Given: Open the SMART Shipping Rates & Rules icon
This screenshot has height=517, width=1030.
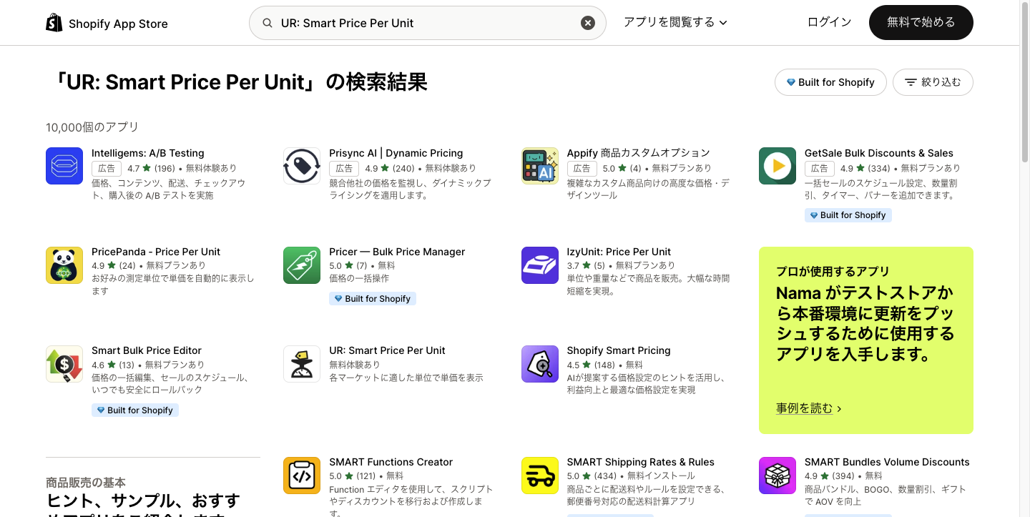Looking at the screenshot, I should 540,476.
